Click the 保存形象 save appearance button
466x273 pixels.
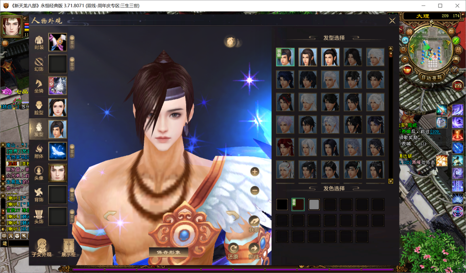click(169, 252)
